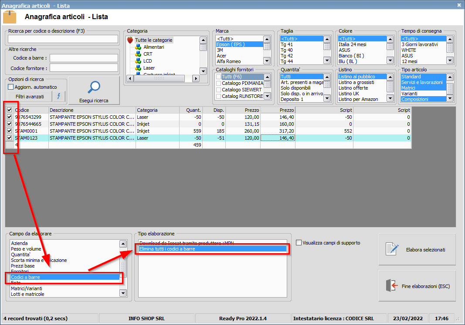This screenshot has width=465, height=325.
Task: Click the Taglia list down arrow
Action: pyautogui.click(x=327, y=60)
